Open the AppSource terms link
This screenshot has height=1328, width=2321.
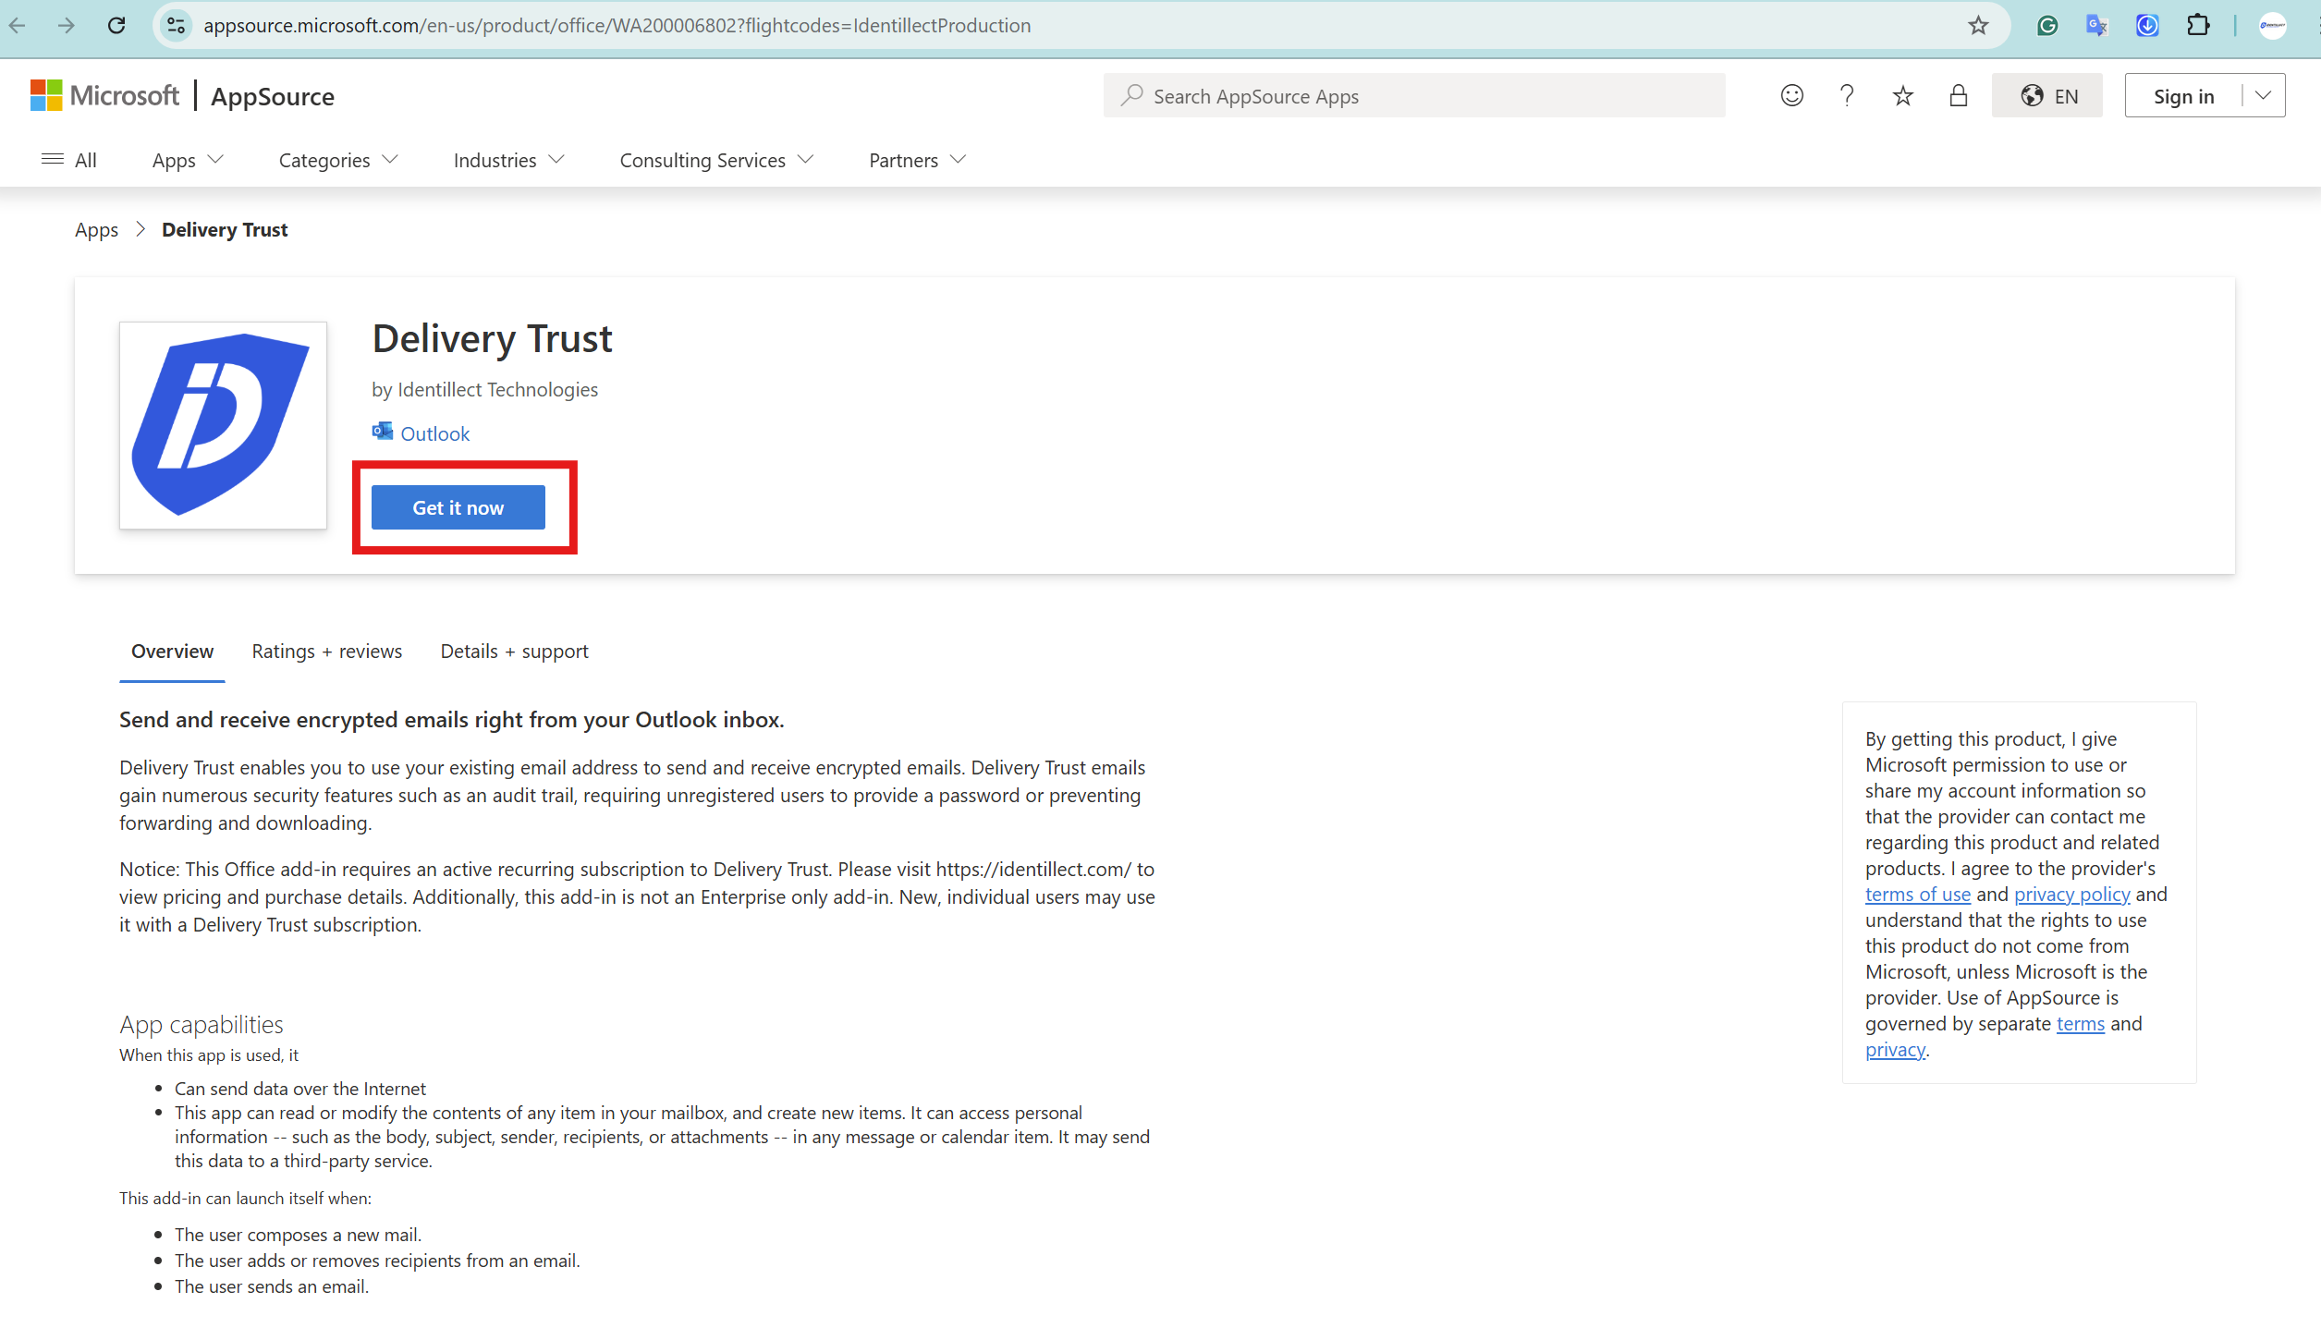2080,1023
